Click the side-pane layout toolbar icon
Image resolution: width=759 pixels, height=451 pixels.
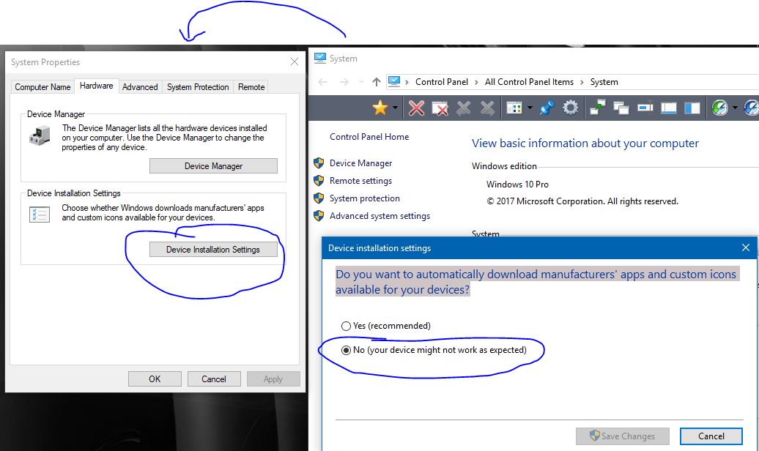click(692, 108)
